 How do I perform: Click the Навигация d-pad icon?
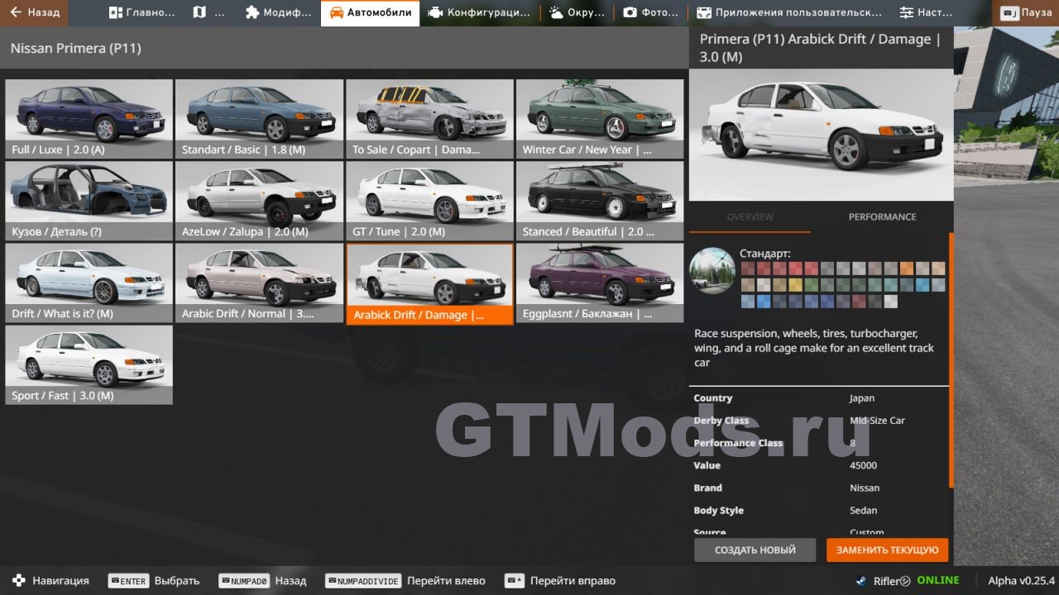pos(19,580)
